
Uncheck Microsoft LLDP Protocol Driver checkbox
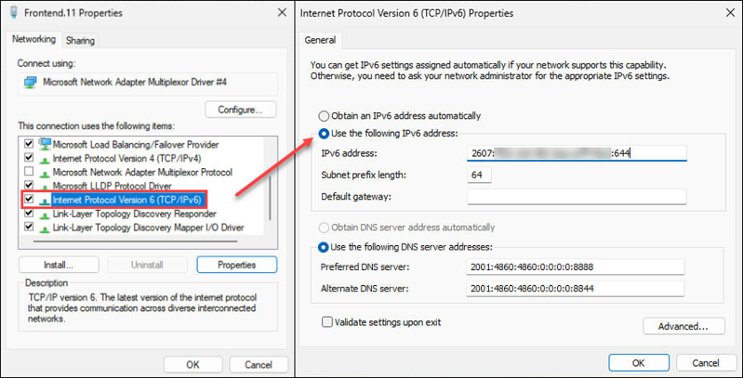[29, 185]
